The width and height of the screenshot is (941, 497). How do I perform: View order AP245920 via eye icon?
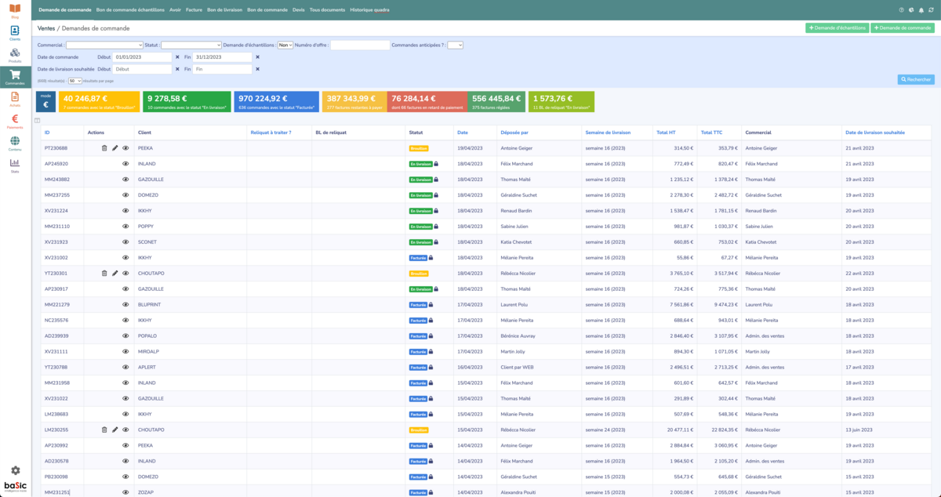pyautogui.click(x=125, y=164)
